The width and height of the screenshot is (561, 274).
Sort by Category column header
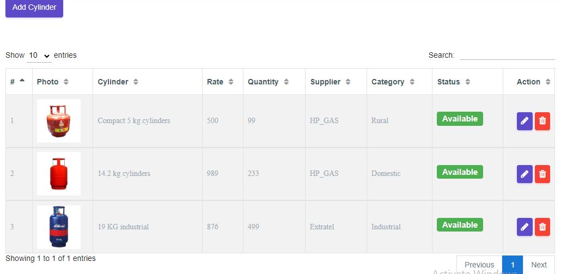[393, 82]
